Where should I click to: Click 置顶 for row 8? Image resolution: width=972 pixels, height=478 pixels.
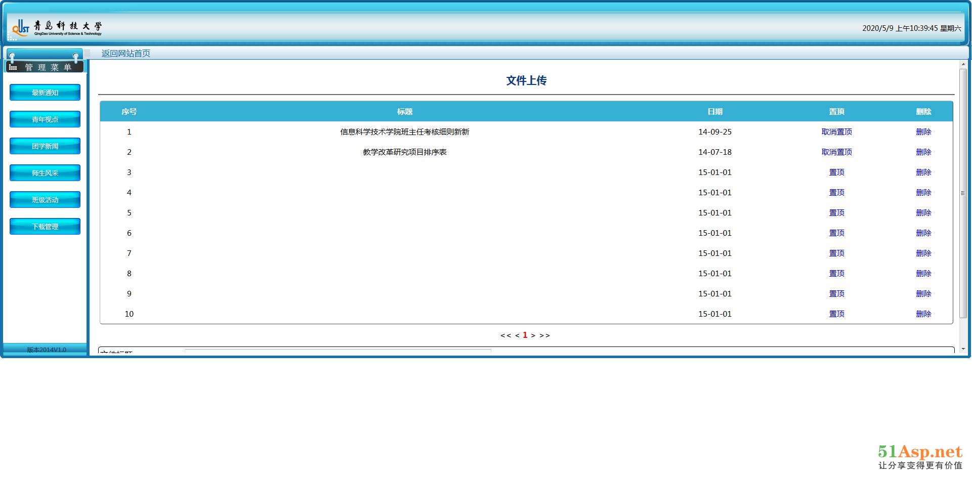tap(836, 273)
